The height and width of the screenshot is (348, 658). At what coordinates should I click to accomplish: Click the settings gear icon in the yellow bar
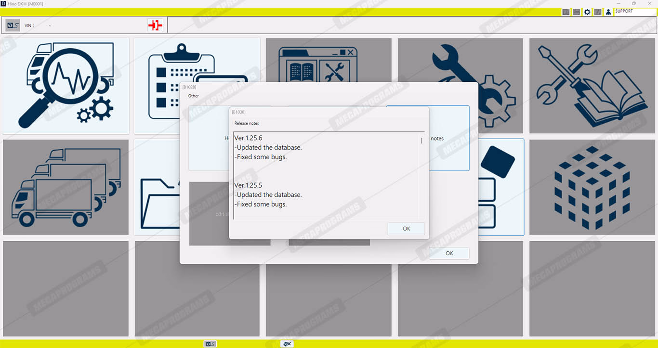(x=587, y=12)
